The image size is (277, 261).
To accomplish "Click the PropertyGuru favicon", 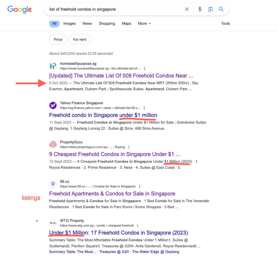I will (53, 144).
